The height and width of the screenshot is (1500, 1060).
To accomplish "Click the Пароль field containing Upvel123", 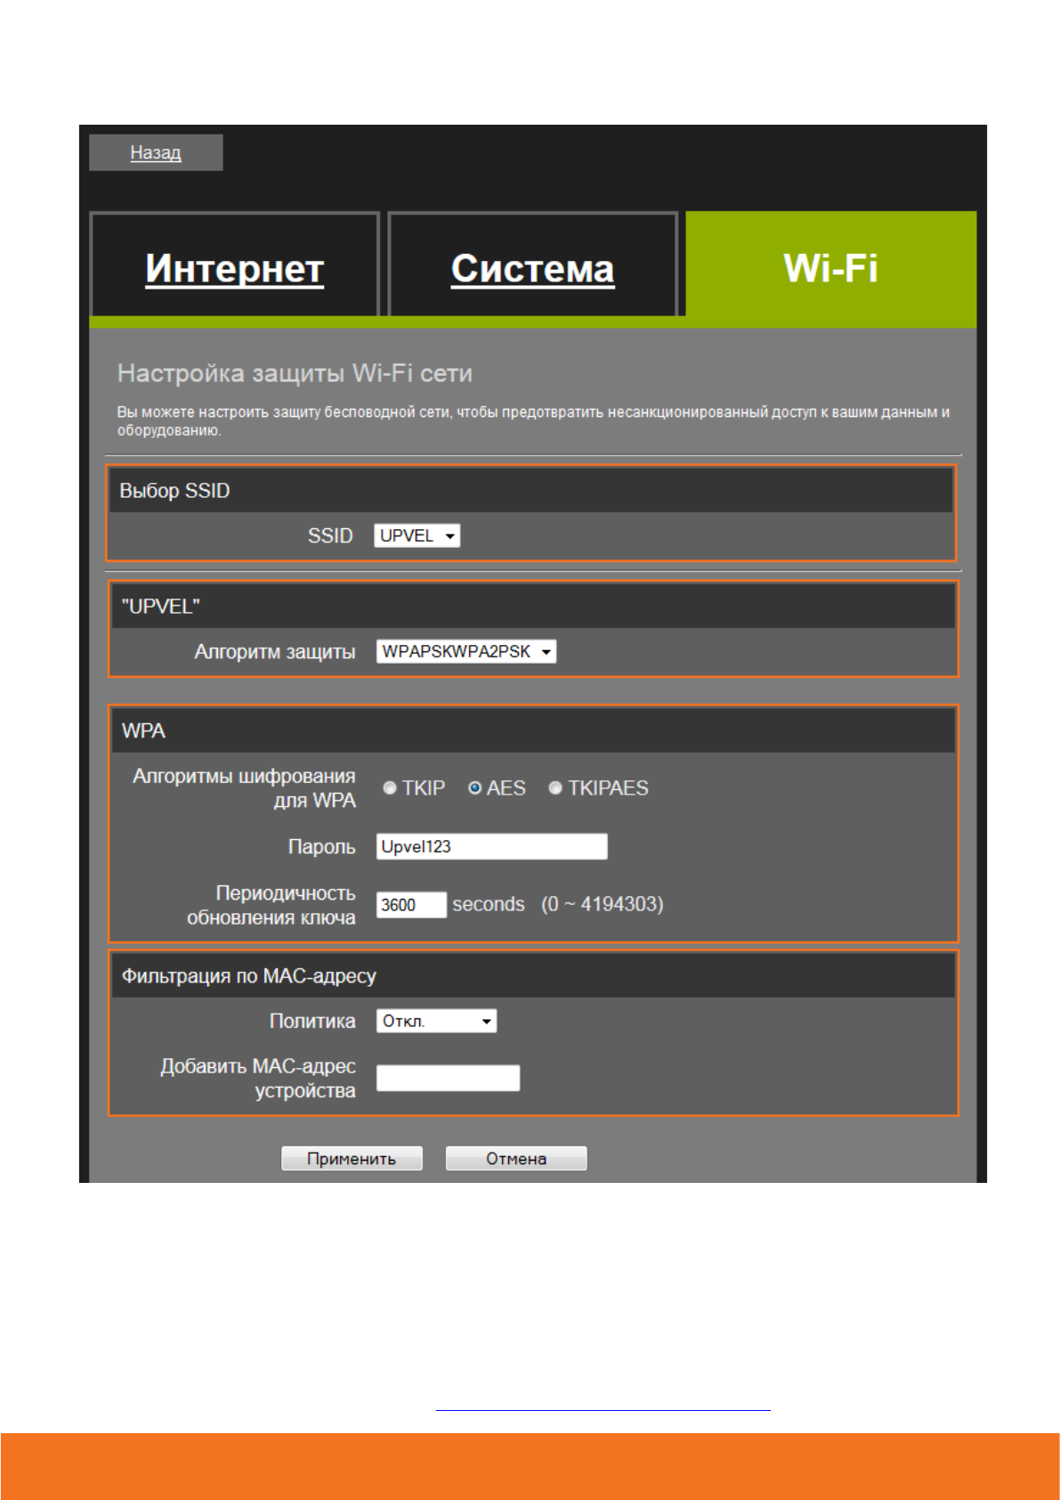I will (x=491, y=846).
